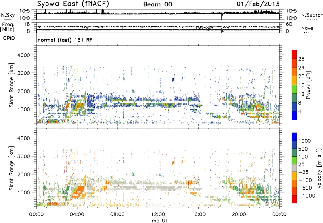This screenshot has width=323, height=223.
Task: Click the '1000' velocity colorbar value
Action: click(x=305, y=141)
